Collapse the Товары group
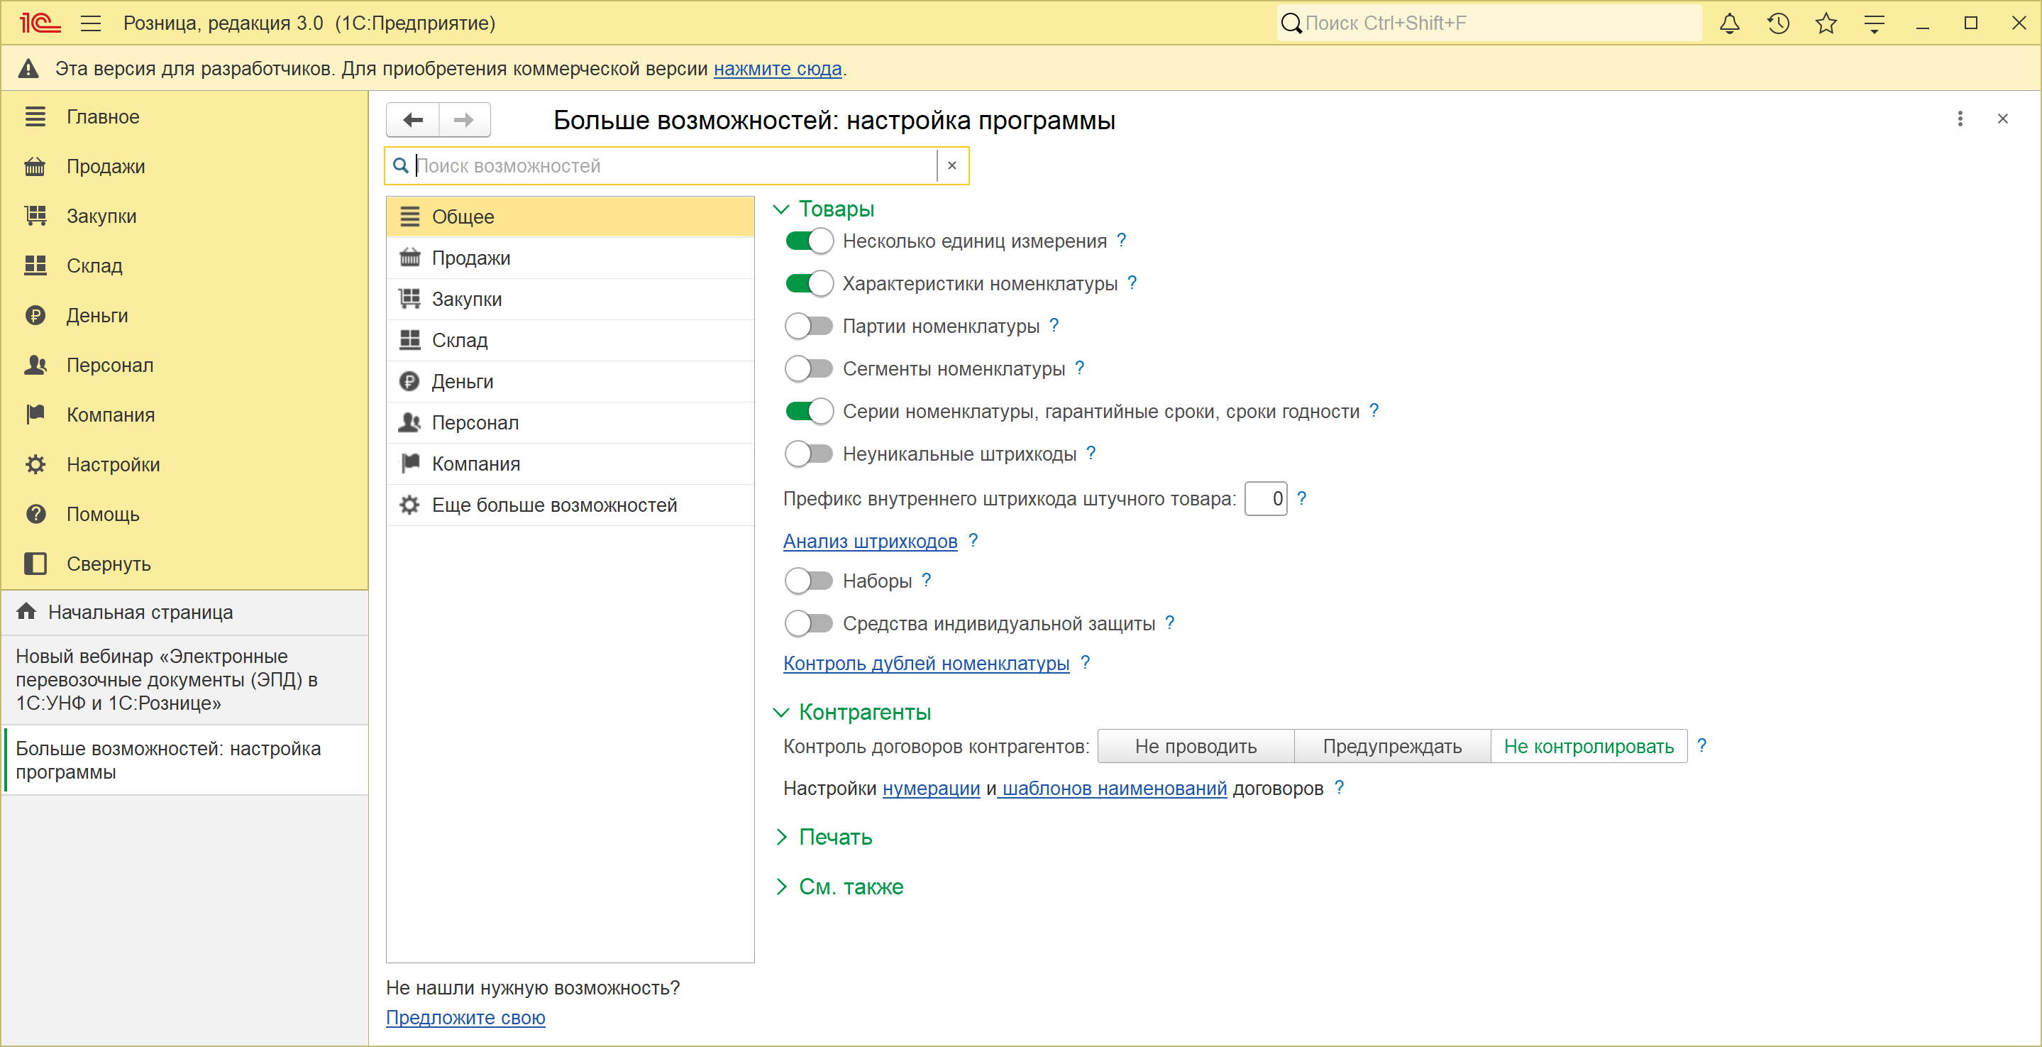Viewport: 2042px width, 1047px height. (780, 209)
